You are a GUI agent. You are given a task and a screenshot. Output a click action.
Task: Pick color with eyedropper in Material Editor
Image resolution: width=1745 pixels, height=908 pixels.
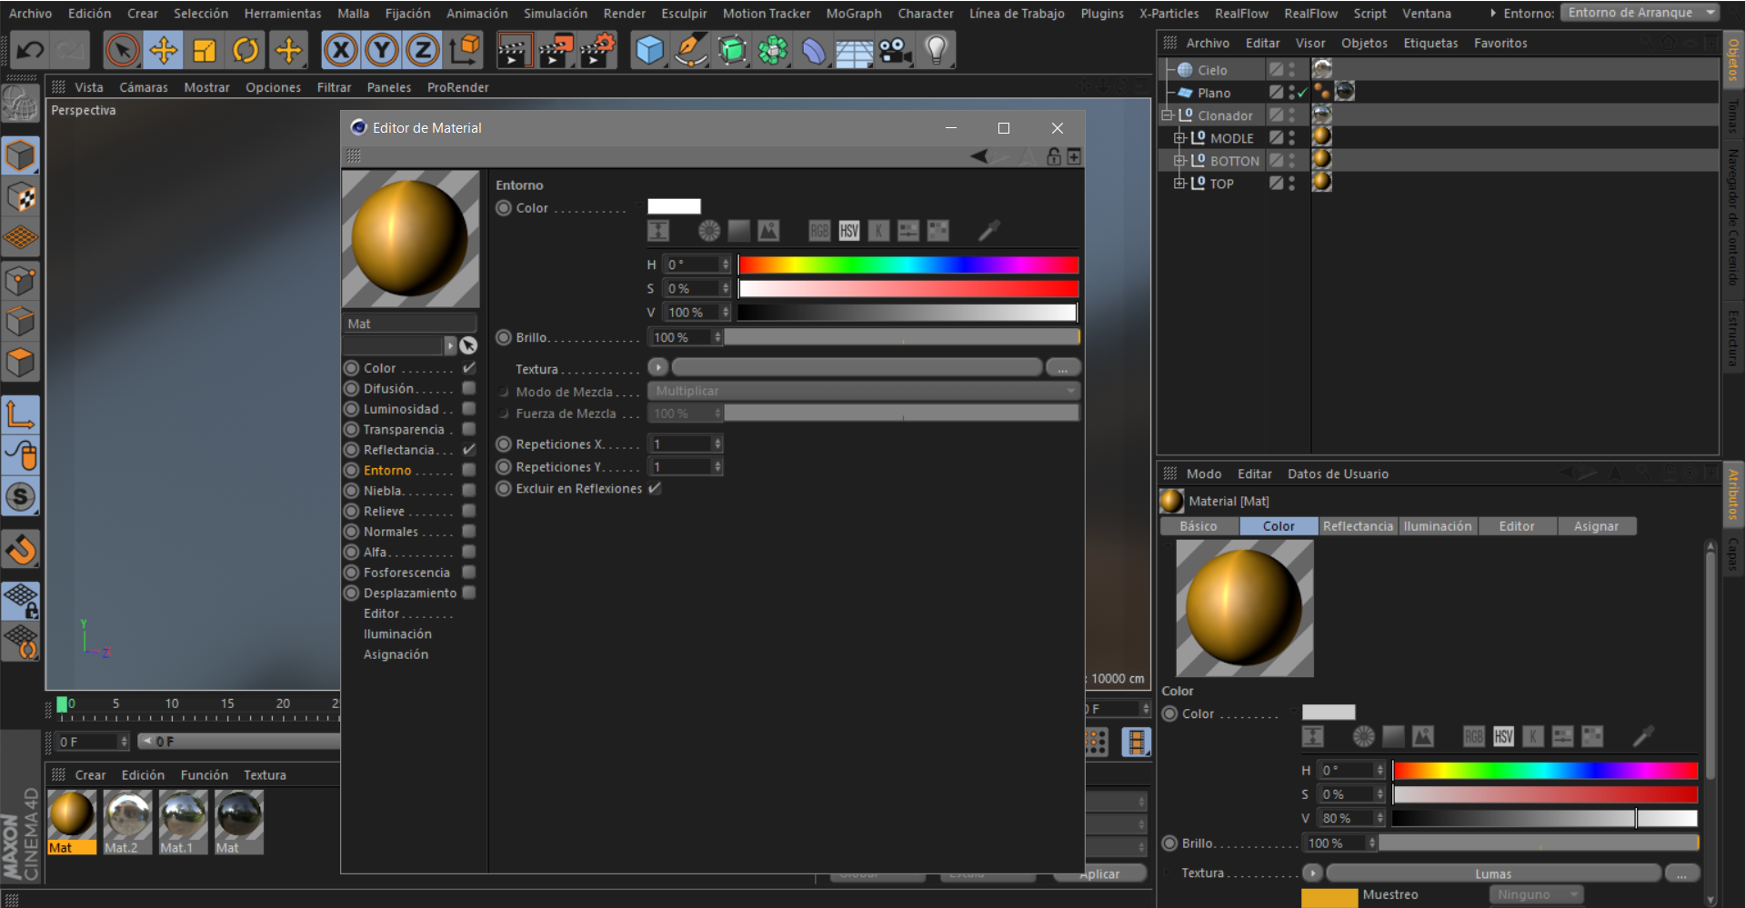(x=988, y=231)
